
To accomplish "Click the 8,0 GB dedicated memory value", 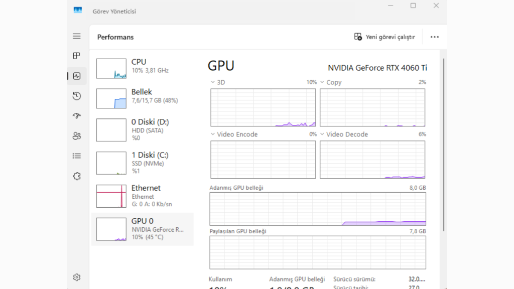I will tap(417, 188).
